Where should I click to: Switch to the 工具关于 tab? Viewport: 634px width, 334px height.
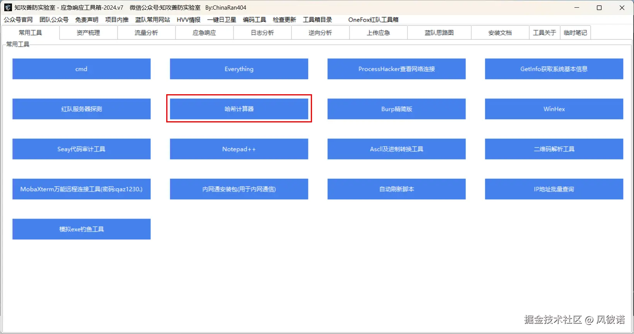tap(545, 33)
